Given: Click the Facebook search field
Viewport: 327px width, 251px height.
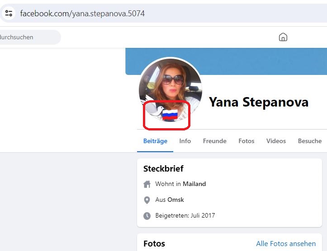Looking at the screenshot, I should click(x=29, y=37).
